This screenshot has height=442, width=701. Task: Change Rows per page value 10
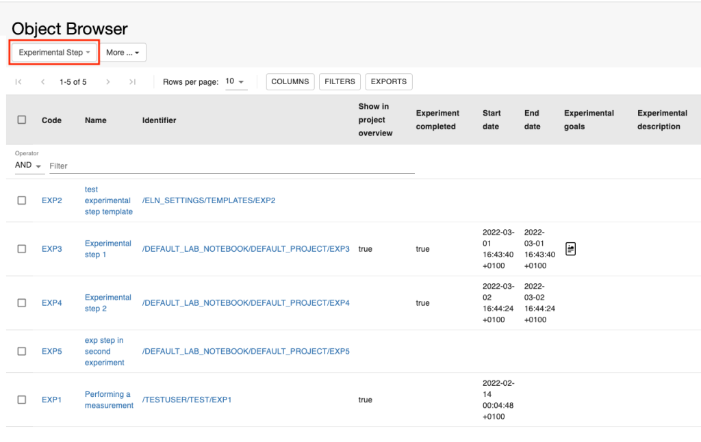(236, 81)
